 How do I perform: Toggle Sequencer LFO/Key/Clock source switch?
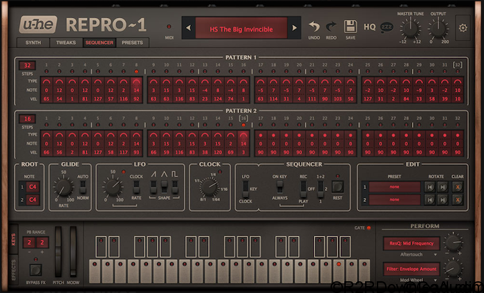(245, 189)
